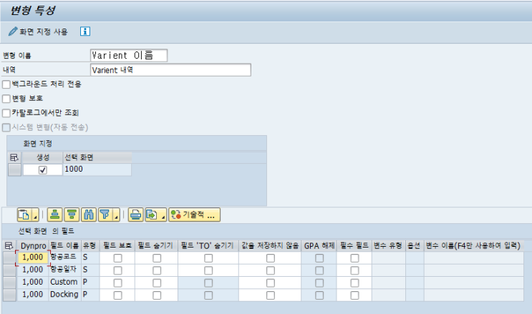Image resolution: width=532 pixels, height=314 pixels.
Task: Click the sort ascending icon
Action: [x=54, y=215]
